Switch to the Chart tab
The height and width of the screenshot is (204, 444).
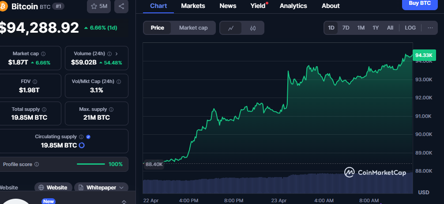(158, 6)
